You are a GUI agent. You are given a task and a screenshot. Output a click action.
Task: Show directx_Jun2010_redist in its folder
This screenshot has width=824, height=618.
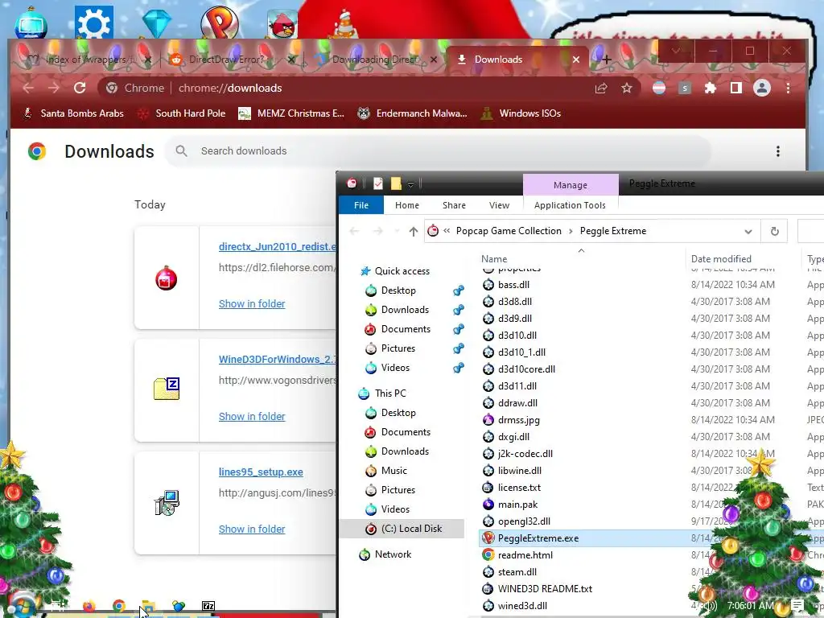pos(252,303)
